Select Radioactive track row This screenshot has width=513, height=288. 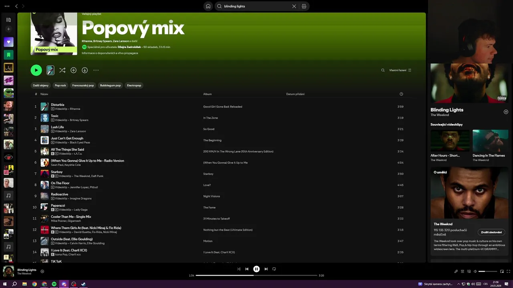(222, 196)
